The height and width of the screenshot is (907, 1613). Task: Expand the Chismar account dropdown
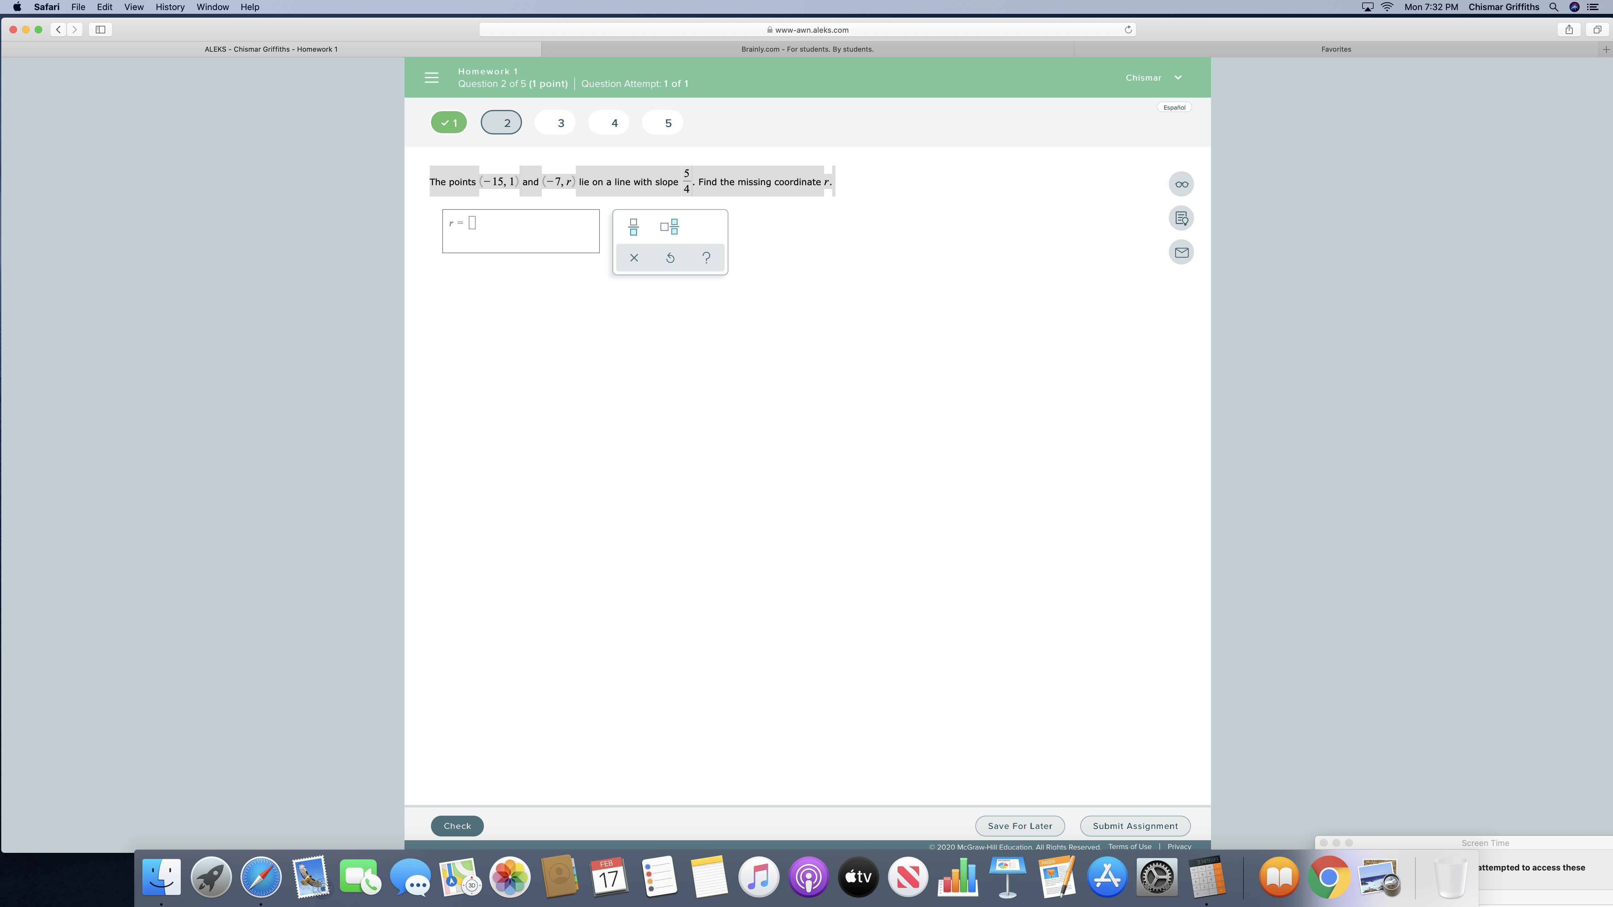click(x=1153, y=77)
